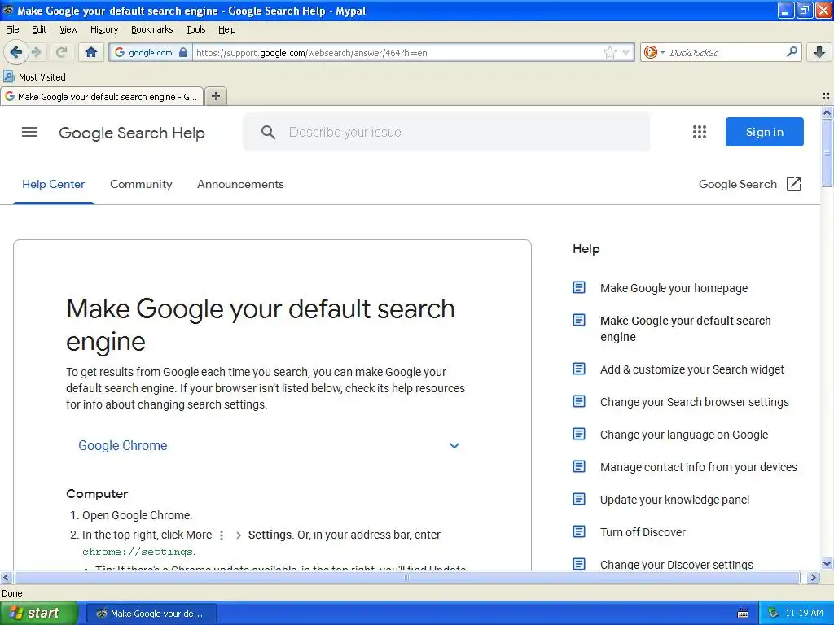This screenshot has width=834, height=625.
Task: Open the History menu
Action: [103, 29]
